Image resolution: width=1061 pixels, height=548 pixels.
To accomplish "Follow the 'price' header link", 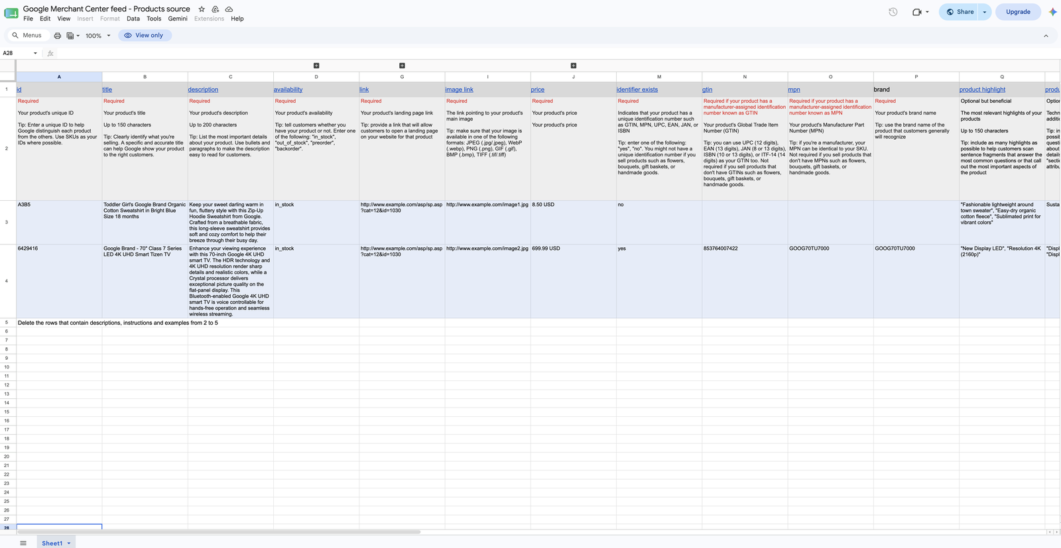I will pos(538,89).
